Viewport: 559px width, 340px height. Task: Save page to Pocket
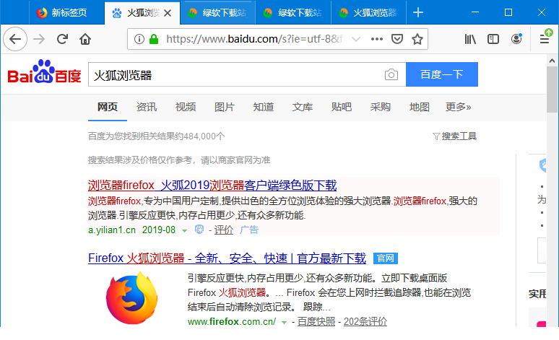pos(396,39)
